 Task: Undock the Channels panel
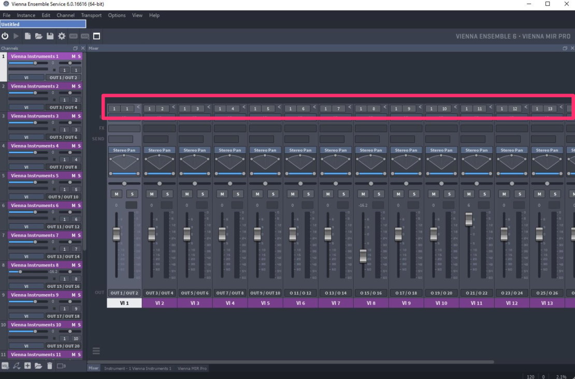pyautogui.click(x=76, y=48)
